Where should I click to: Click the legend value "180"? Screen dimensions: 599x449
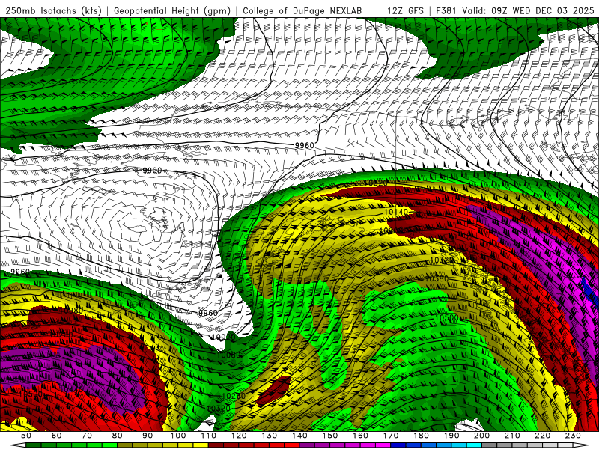(421, 436)
